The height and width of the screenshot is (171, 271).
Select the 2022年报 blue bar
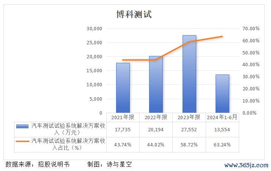point(156,84)
